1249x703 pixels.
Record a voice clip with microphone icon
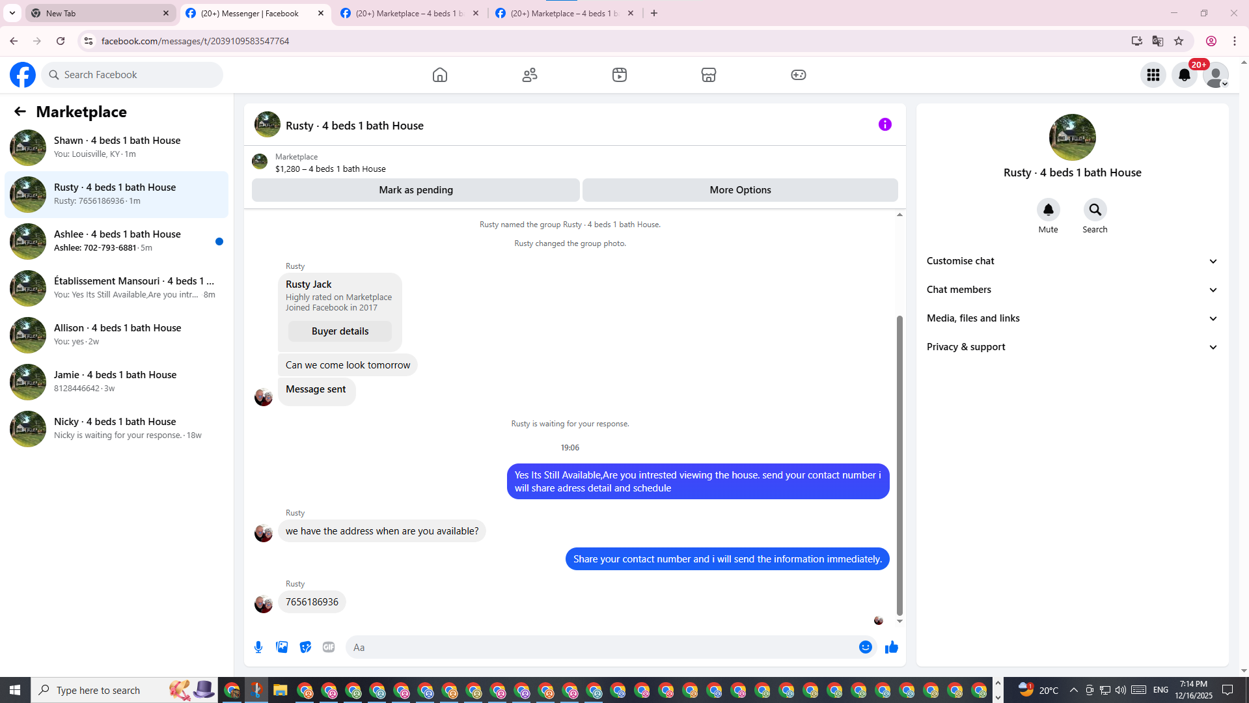point(258,647)
